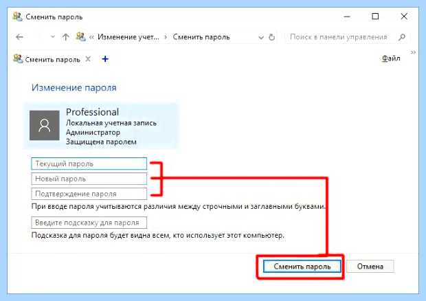This screenshot has height=301, width=426.
Task: Add a new tab with plus
Action: [x=105, y=59]
